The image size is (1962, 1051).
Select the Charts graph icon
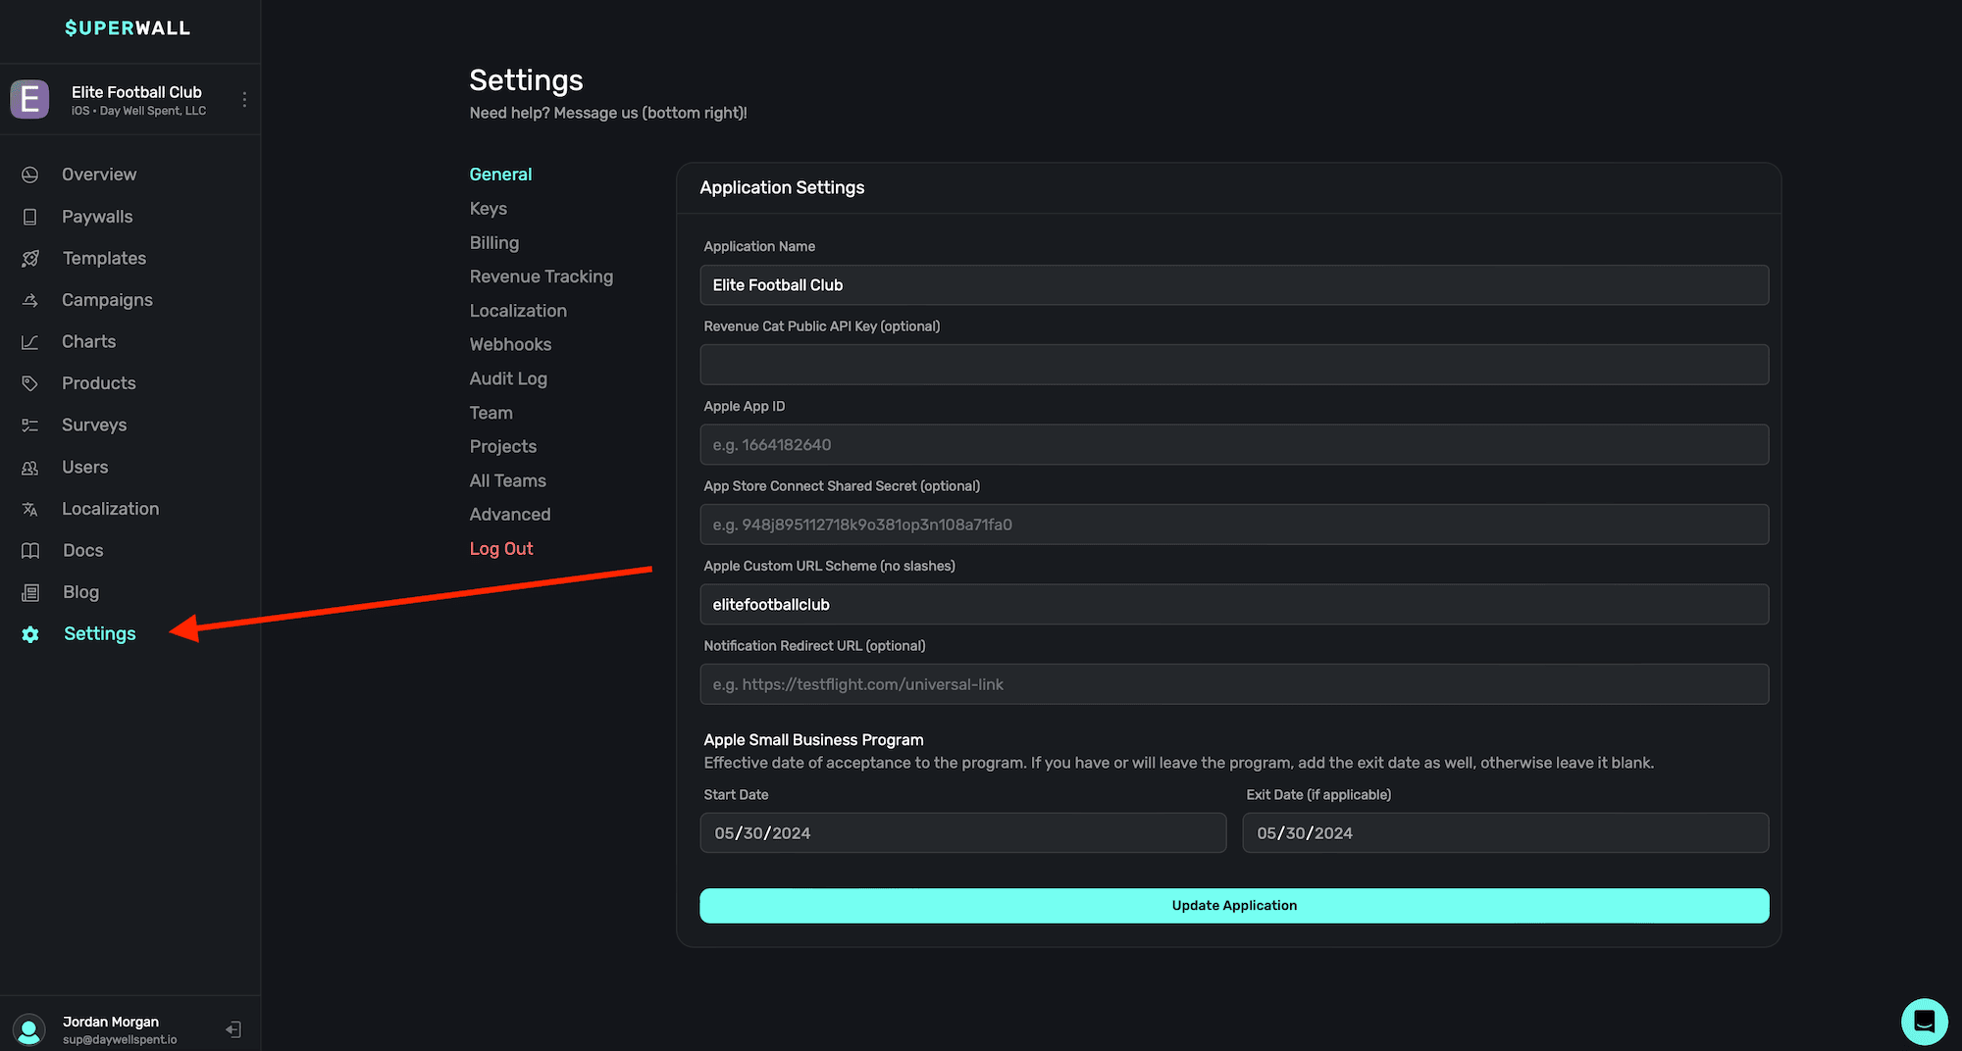(30, 342)
